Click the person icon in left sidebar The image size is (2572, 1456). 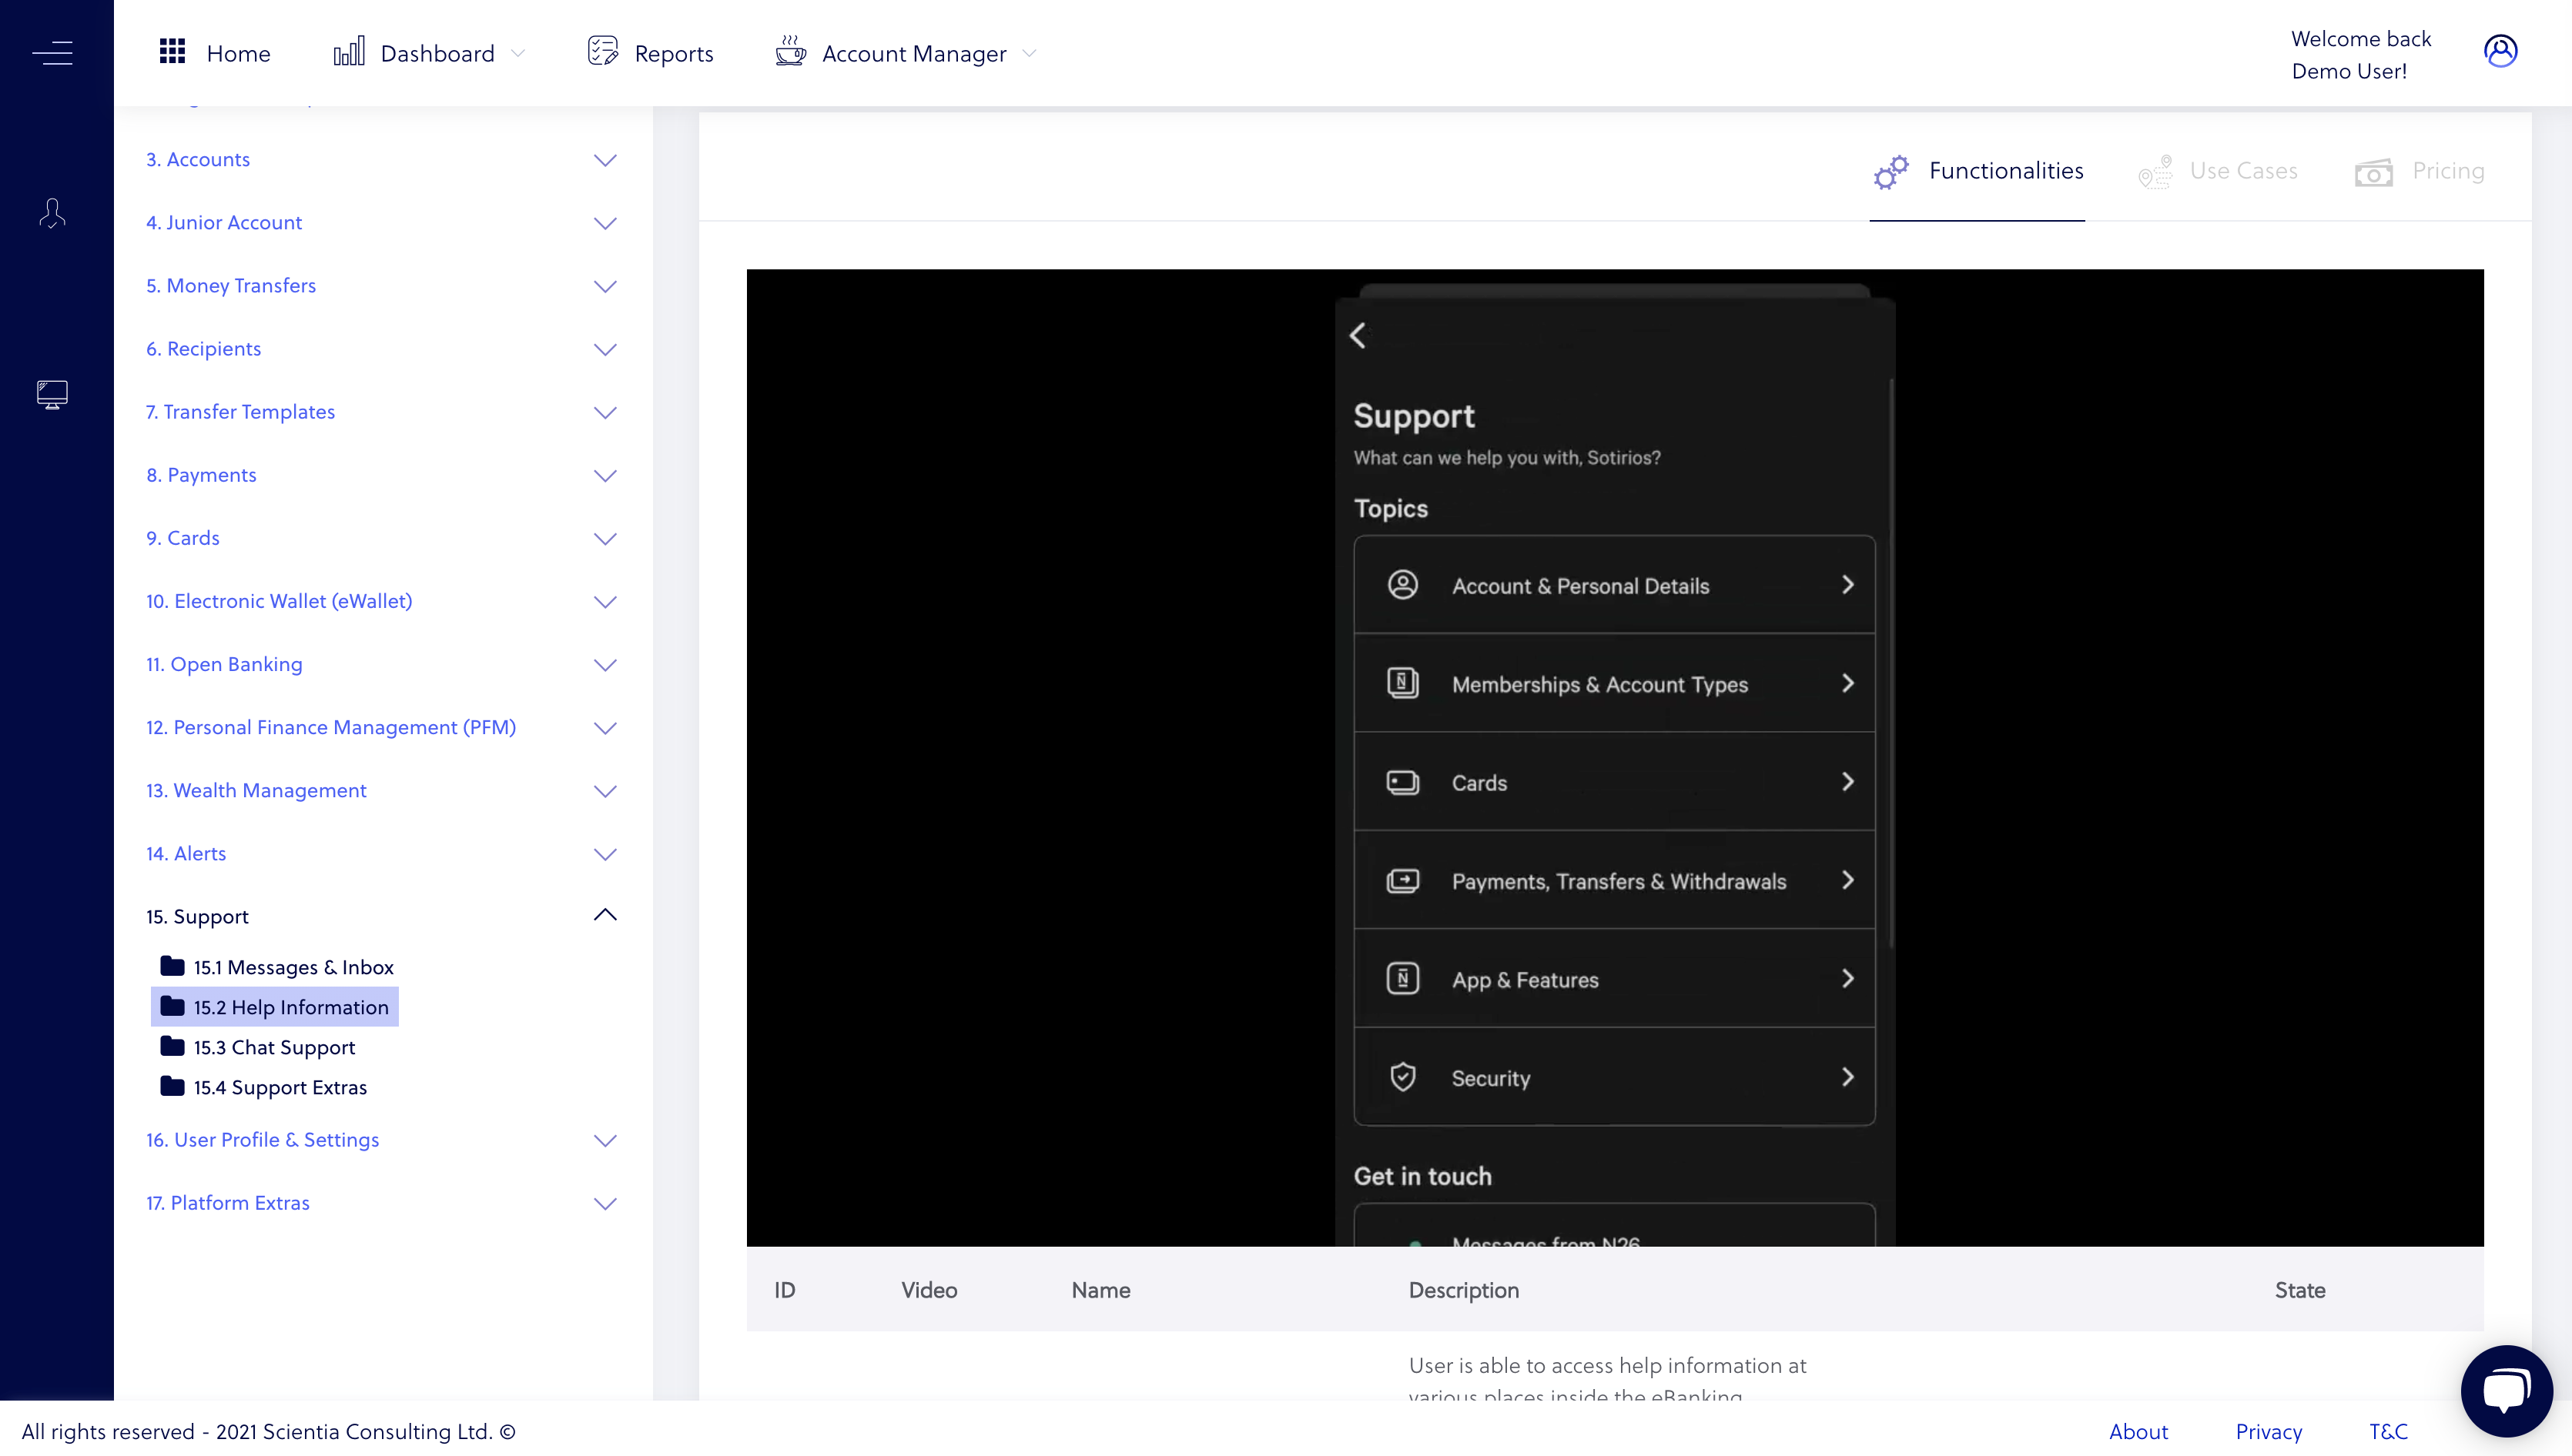[52, 212]
